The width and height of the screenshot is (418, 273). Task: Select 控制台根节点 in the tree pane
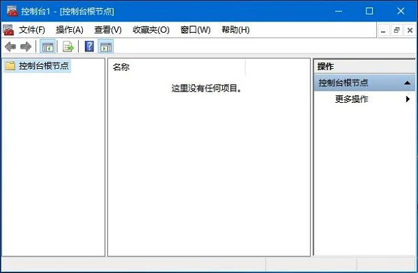43,66
